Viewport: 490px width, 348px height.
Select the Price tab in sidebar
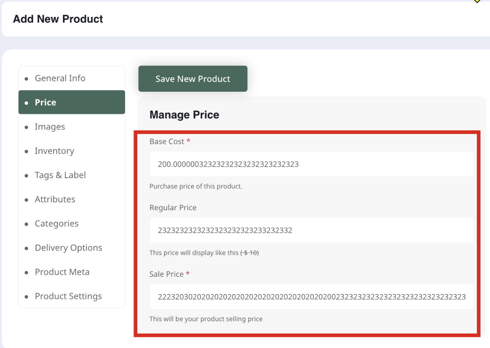click(x=46, y=102)
